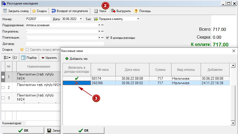Click scrollbar up arrow in checks list

tap(233, 65)
